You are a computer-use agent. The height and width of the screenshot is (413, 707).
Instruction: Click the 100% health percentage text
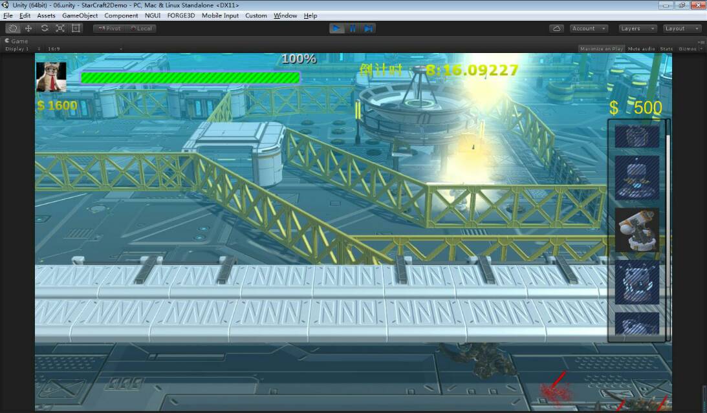click(298, 59)
